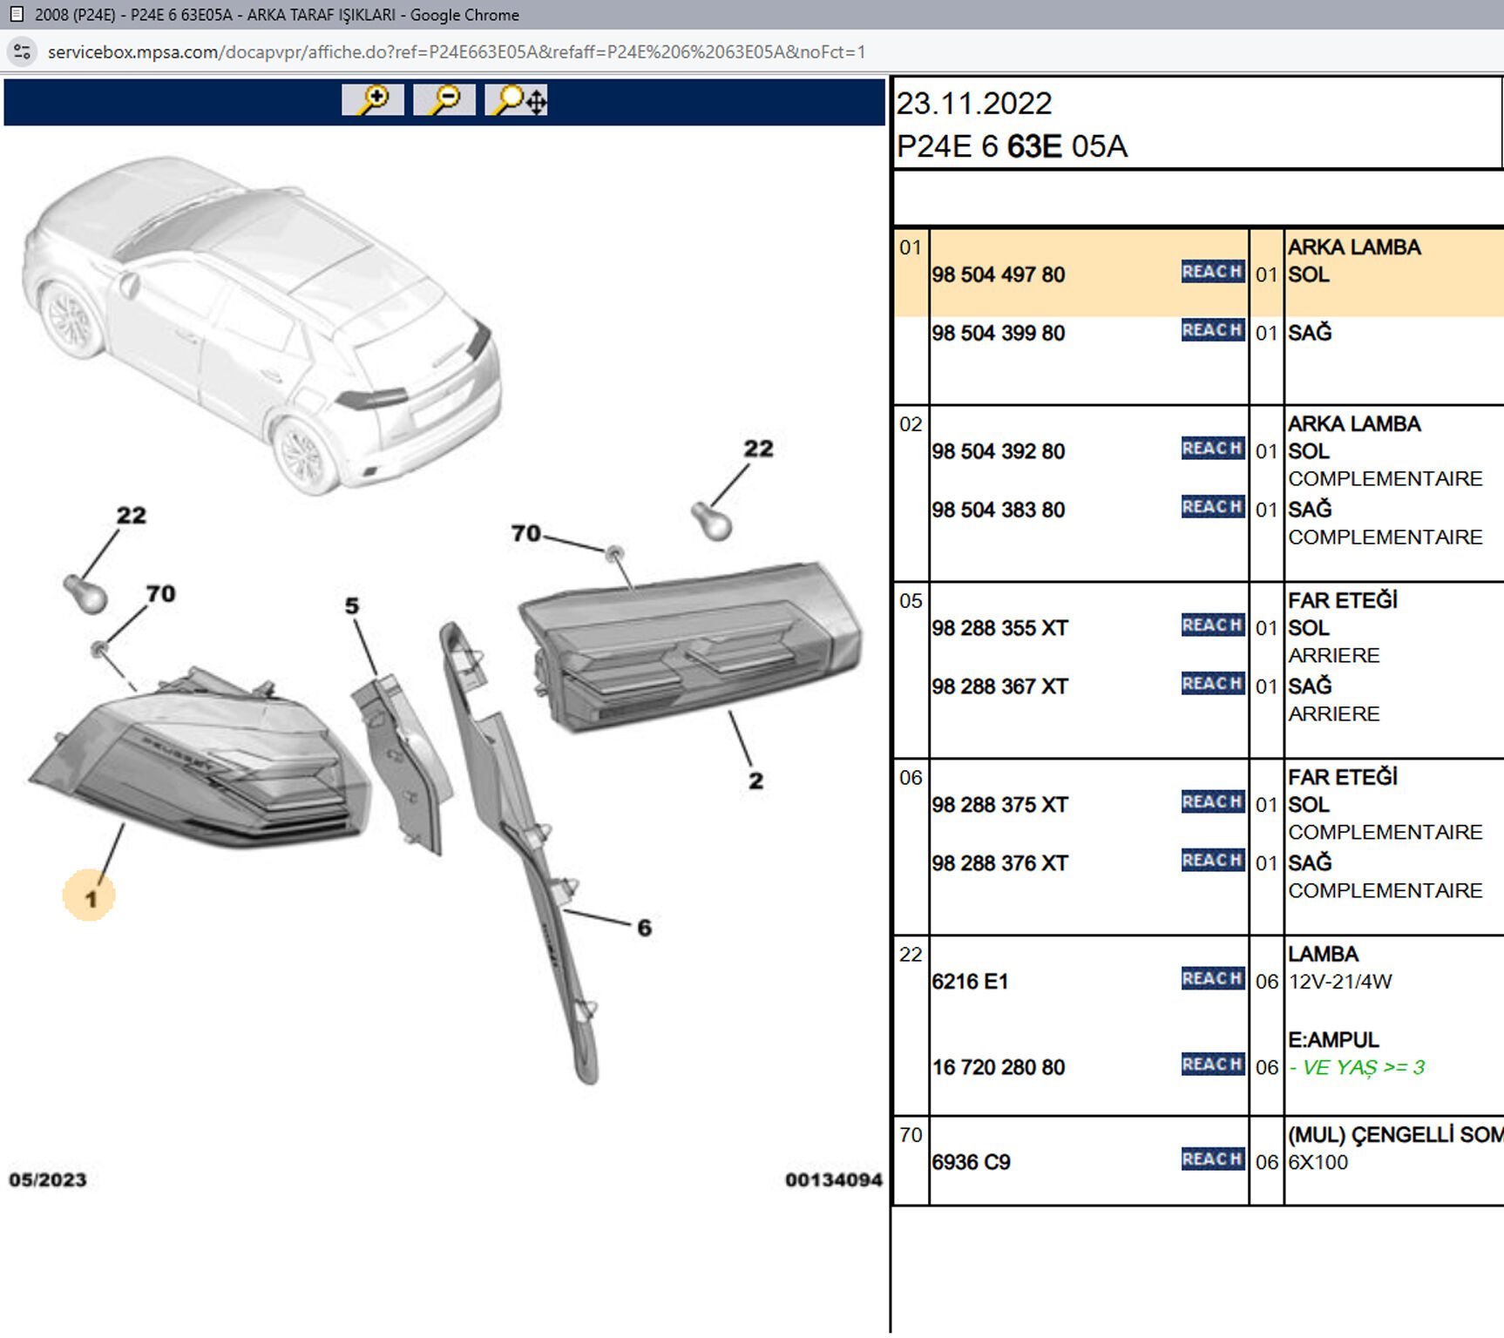Image resolution: width=1504 pixels, height=1338 pixels.
Task: Click callout number 2 on diagram
Action: [755, 780]
